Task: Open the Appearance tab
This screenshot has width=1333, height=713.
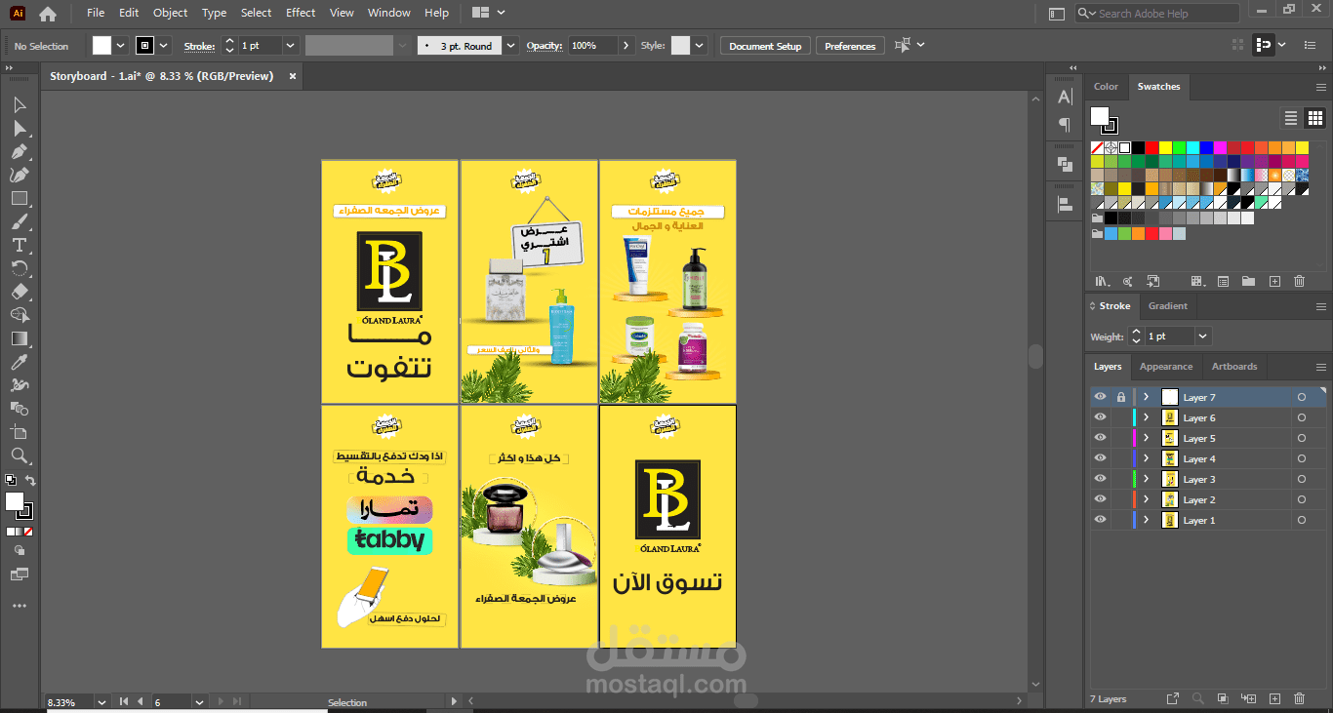Action: tap(1166, 366)
